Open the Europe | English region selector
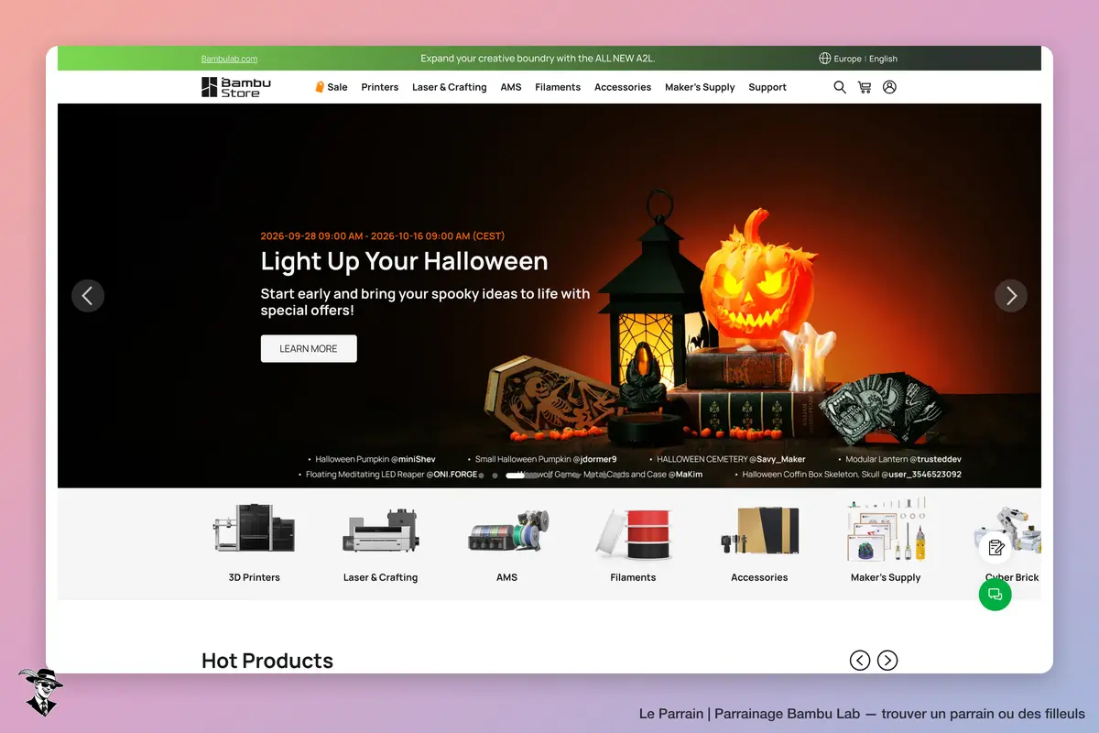The image size is (1099, 733). coord(858,59)
